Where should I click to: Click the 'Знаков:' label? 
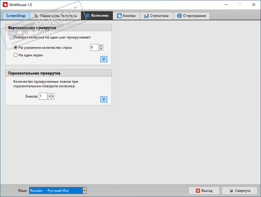(x=32, y=96)
